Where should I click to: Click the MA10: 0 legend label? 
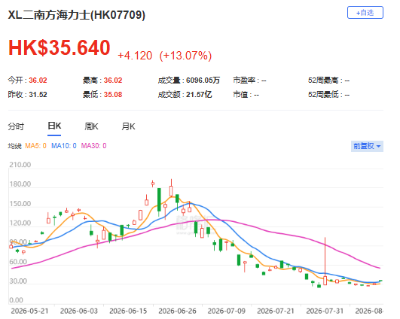[x=64, y=146]
